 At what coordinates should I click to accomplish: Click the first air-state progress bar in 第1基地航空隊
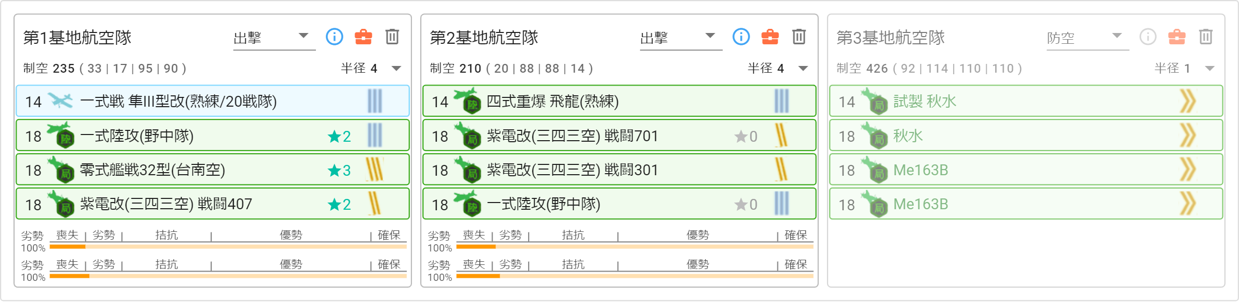tap(228, 247)
